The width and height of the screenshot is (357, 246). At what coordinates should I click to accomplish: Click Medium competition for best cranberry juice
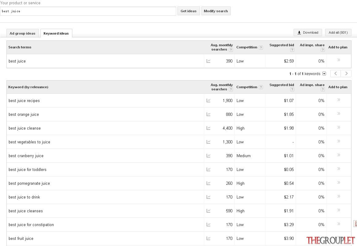pyautogui.click(x=243, y=156)
